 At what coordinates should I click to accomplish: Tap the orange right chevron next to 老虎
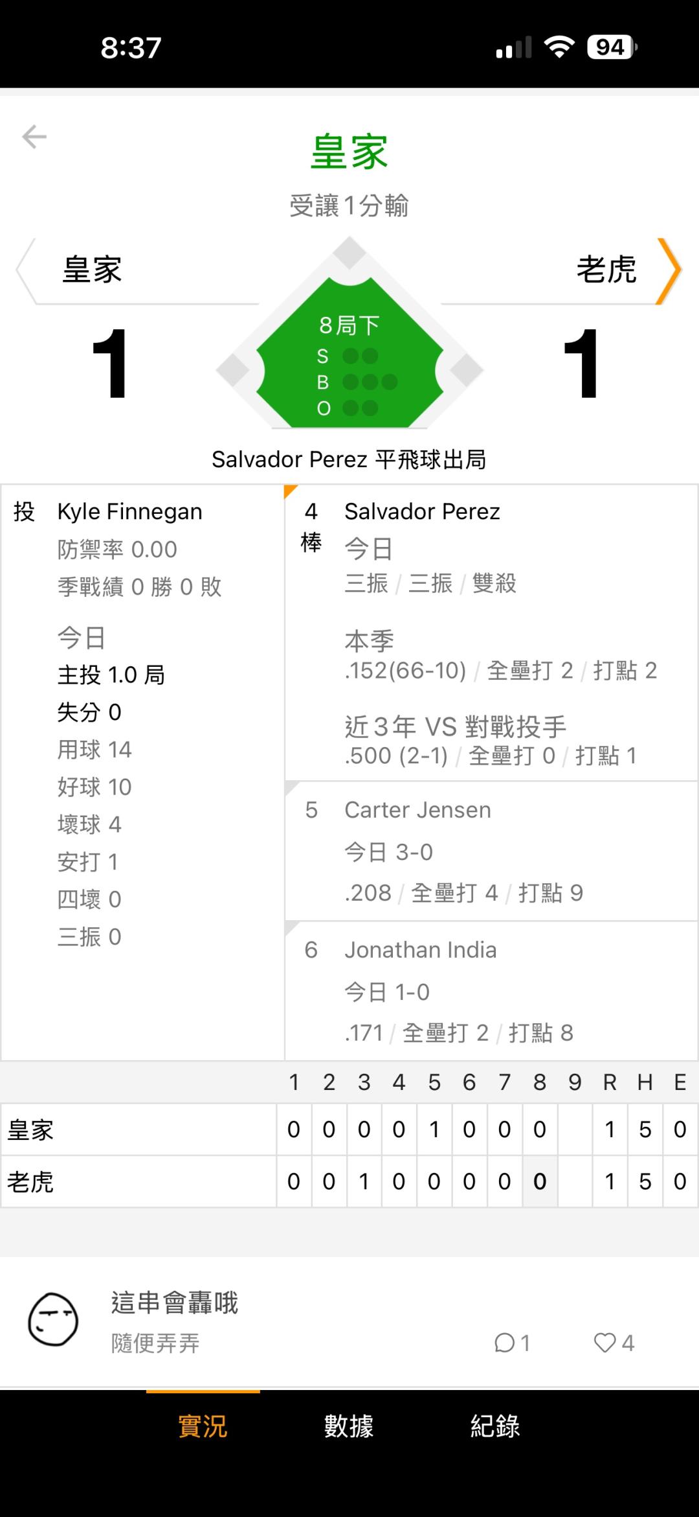coord(669,271)
